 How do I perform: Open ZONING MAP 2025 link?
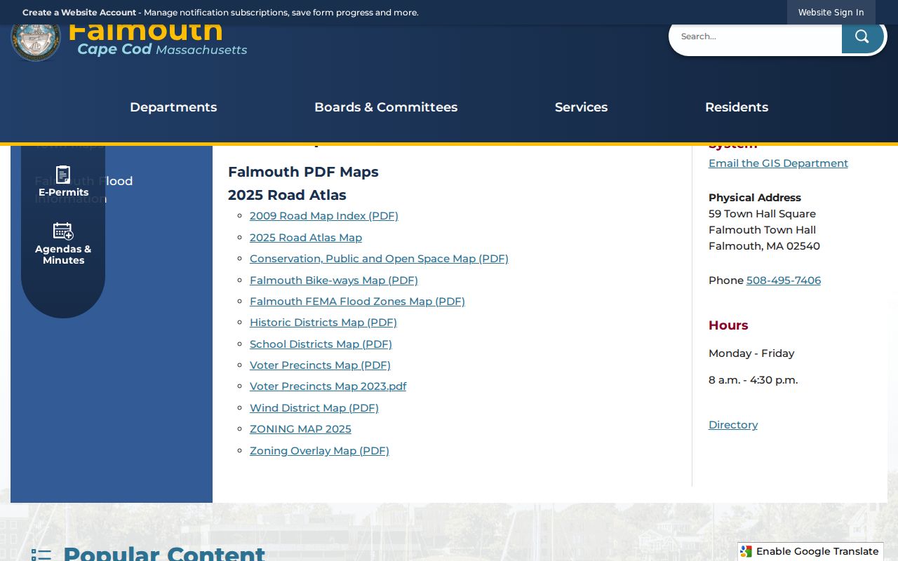300,429
